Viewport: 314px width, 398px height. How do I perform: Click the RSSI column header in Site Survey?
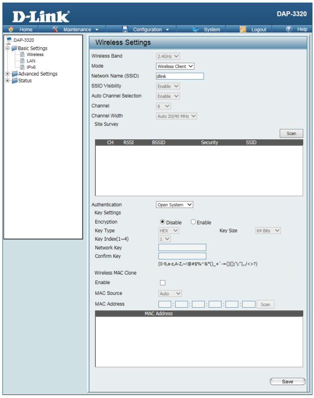point(128,142)
